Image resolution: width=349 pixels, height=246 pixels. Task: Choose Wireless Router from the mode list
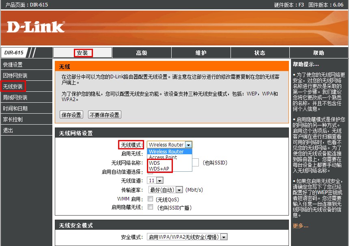click(x=170, y=151)
